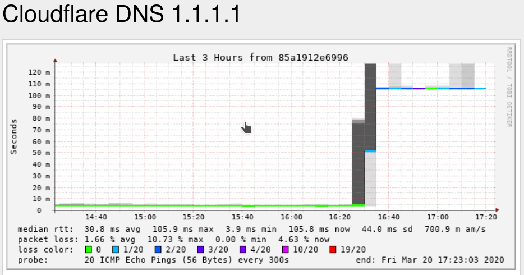Click the '44.0 ms sd' value
Screen dimensions: 524x275
click(x=387, y=230)
